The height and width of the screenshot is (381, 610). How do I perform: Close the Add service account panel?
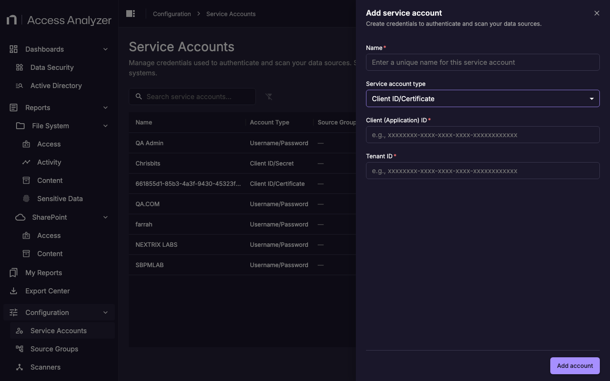pyautogui.click(x=597, y=13)
